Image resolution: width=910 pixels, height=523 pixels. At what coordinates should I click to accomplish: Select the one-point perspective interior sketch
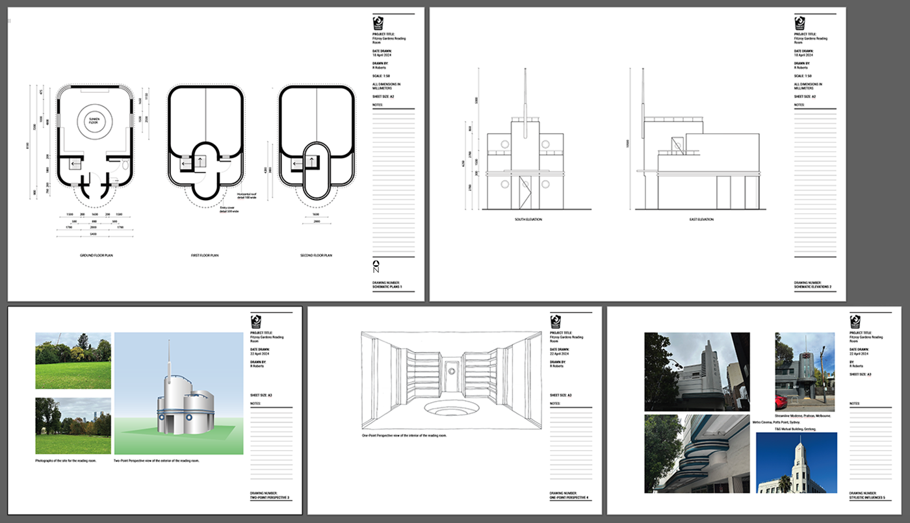point(452,380)
